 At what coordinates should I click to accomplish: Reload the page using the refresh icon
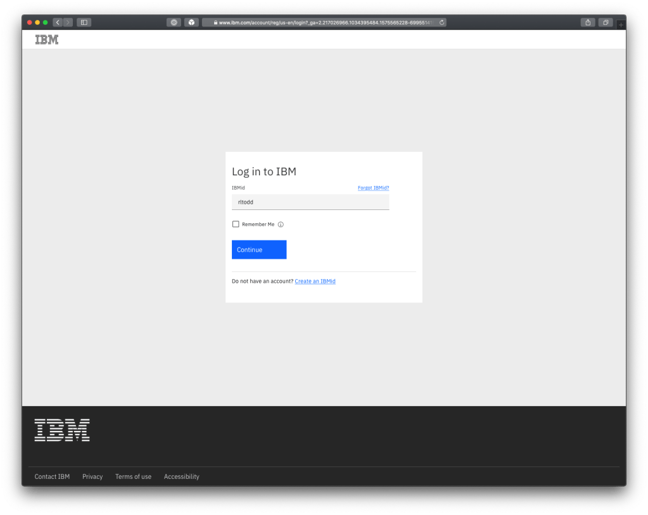442,23
